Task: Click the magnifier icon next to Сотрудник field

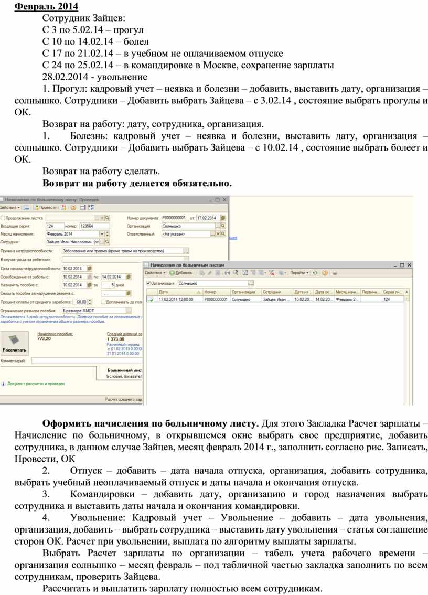Action: pyautogui.click(x=108, y=242)
